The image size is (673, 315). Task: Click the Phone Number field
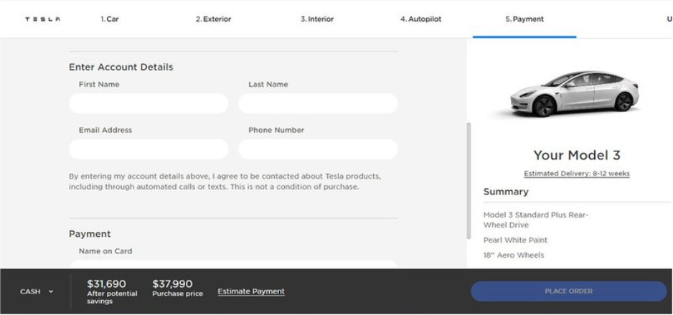tap(318, 149)
